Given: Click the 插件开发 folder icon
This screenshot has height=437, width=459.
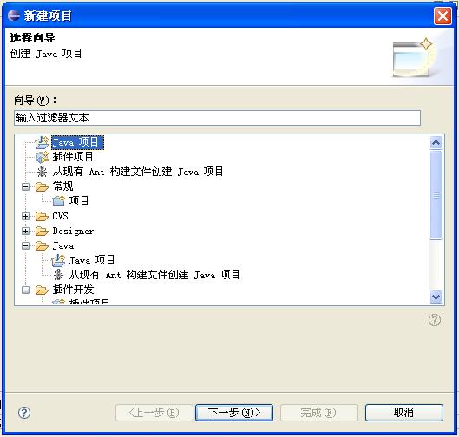Looking at the screenshot, I should 42,290.
